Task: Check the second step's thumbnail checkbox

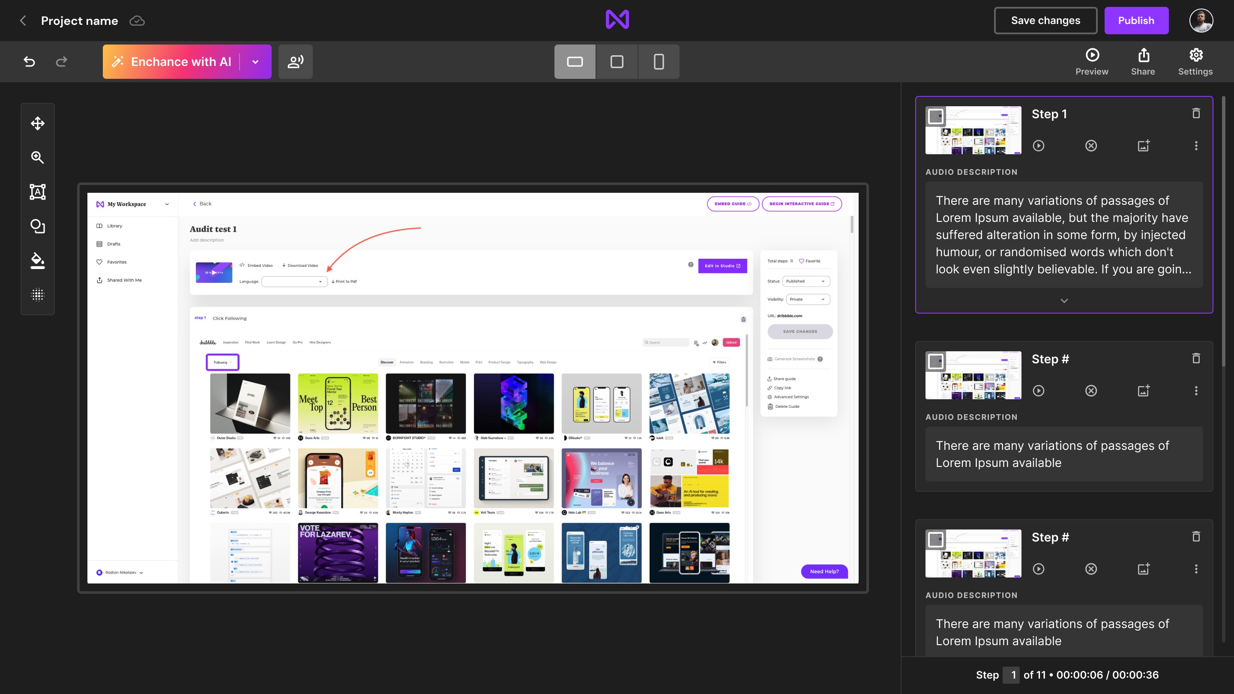Action: 935,362
